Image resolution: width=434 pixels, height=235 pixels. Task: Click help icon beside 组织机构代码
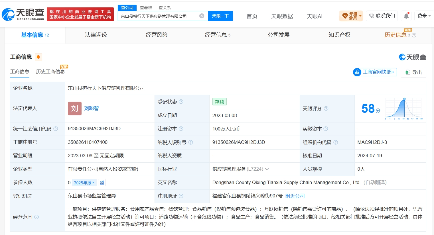click(x=336, y=142)
